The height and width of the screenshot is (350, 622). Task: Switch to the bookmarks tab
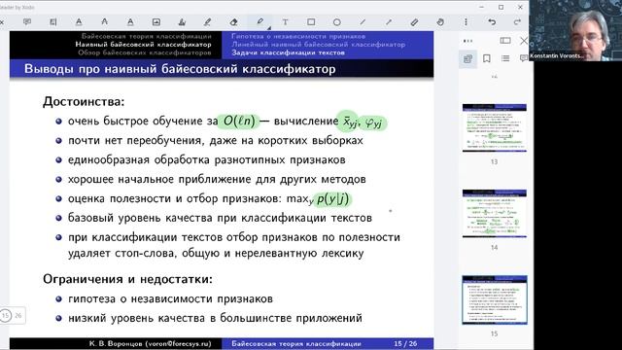pyautogui.click(x=487, y=58)
